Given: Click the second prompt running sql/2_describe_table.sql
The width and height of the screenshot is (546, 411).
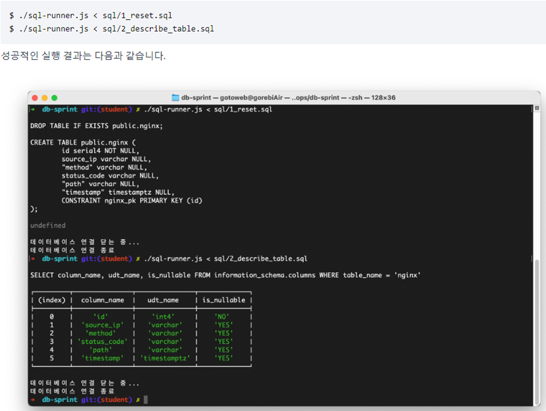Looking at the screenshot, I should [169, 258].
